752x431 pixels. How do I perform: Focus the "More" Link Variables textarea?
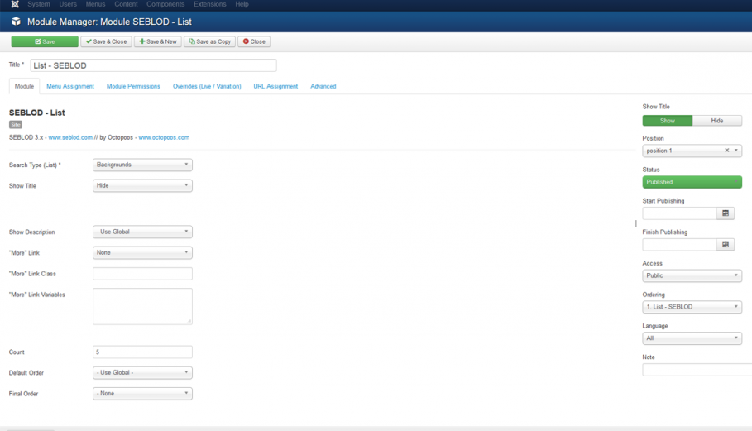click(x=142, y=306)
